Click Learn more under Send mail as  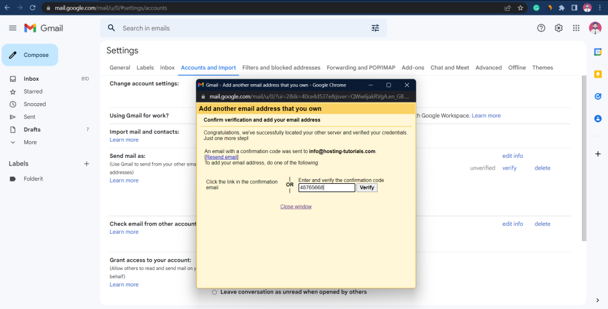[123, 180]
